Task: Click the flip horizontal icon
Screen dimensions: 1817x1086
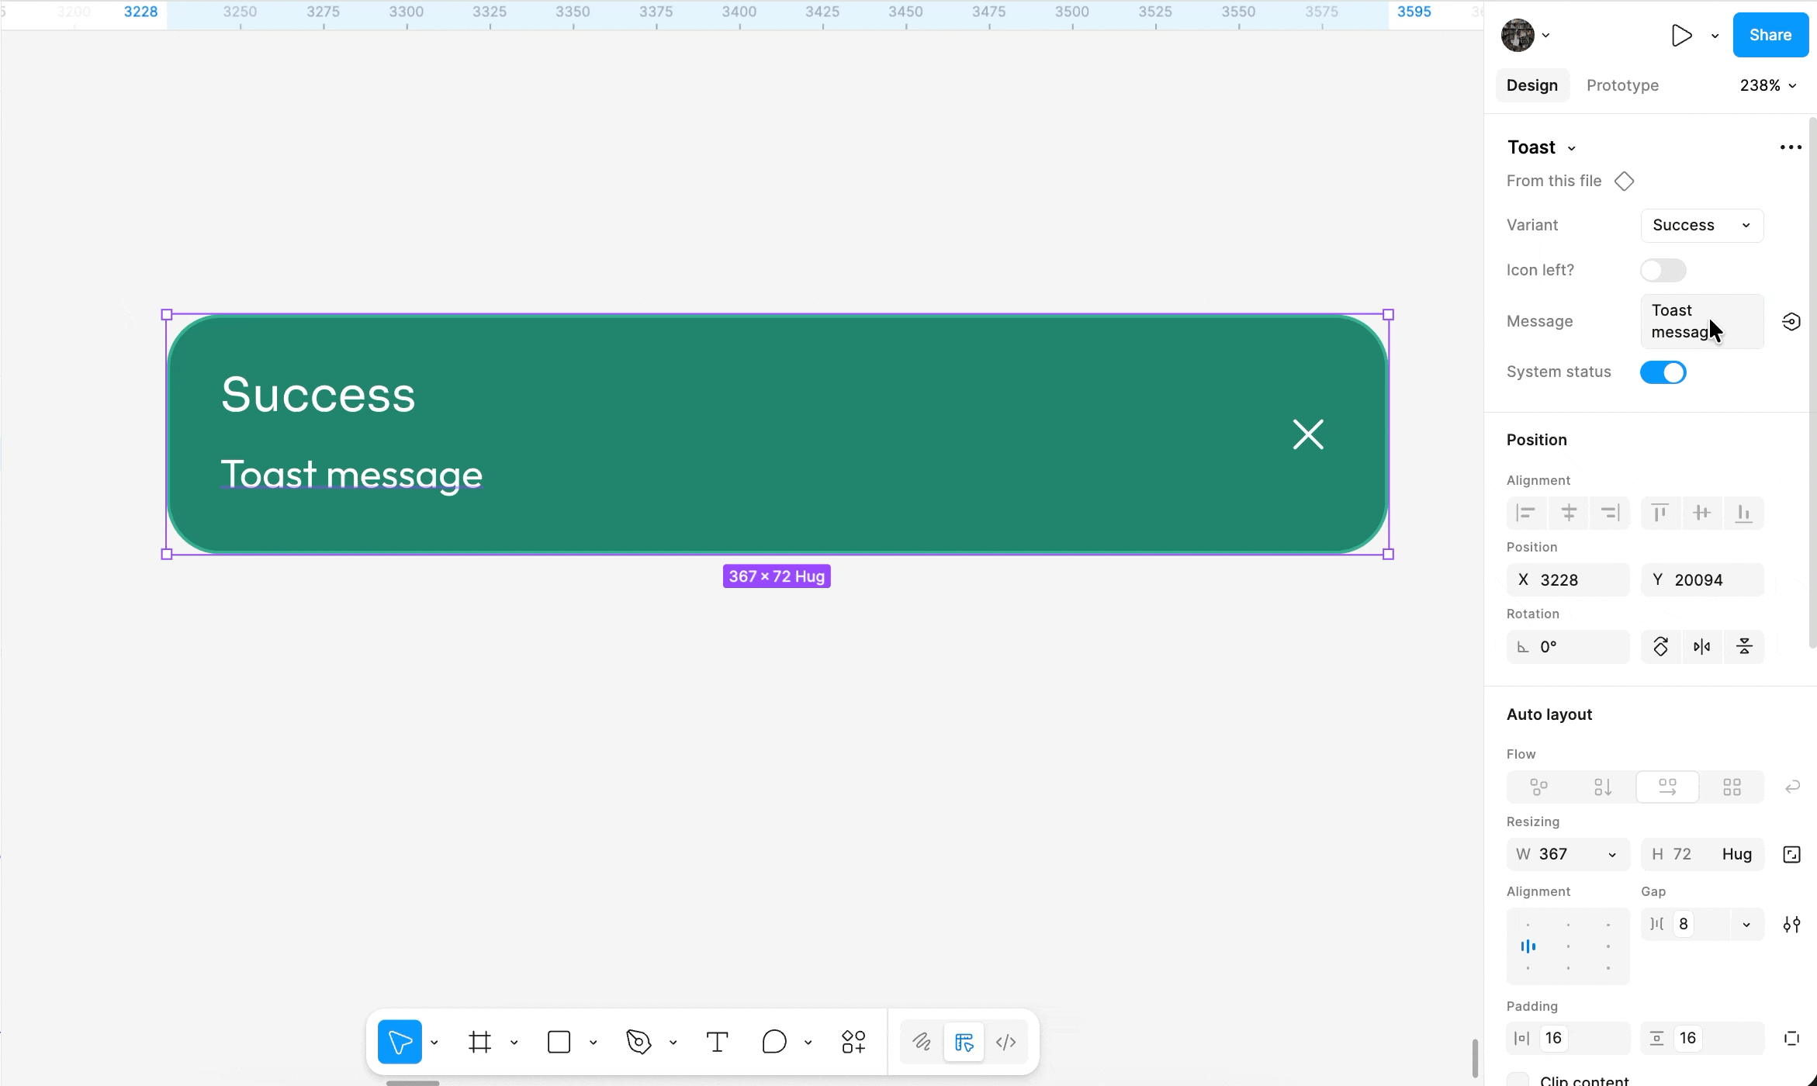Action: click(x=1702, y=647)
